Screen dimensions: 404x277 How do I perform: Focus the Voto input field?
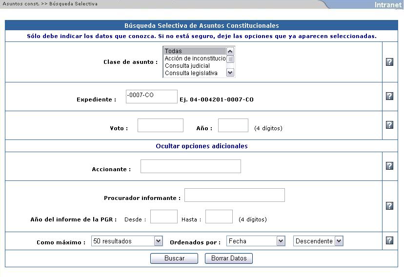tap(160, 125)
